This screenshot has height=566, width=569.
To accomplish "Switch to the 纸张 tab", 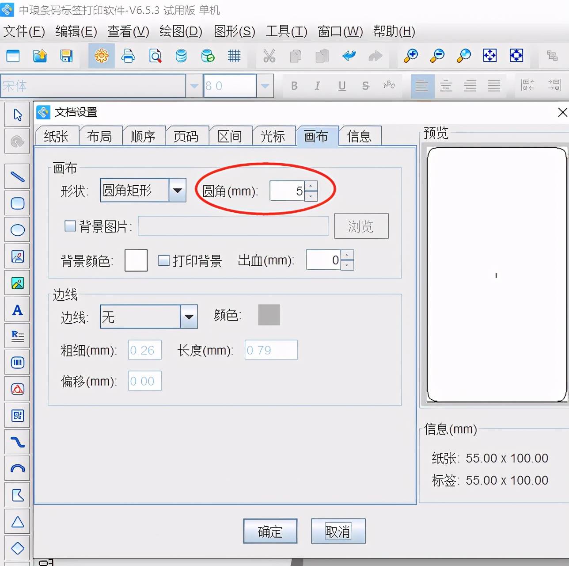I will click(57, 136).
